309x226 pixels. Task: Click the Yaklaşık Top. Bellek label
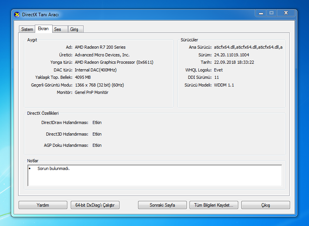pyautogui.click(x=54, y=77)
